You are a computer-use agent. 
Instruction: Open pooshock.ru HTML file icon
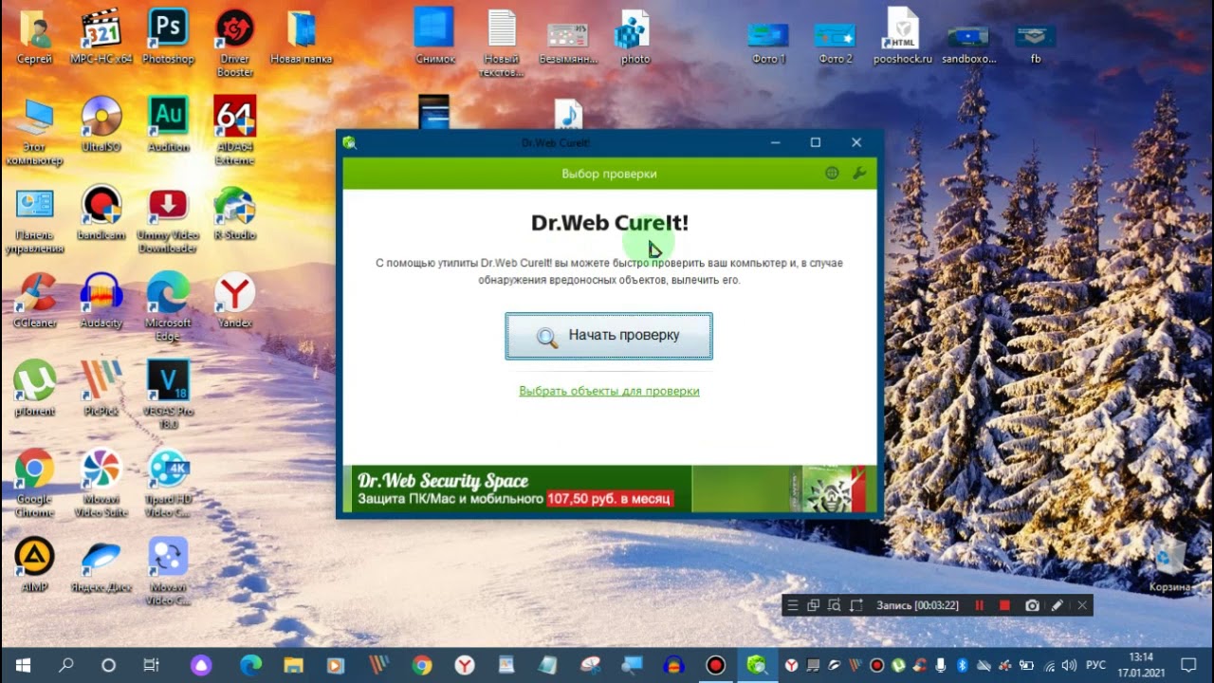(x=902, y=36)
